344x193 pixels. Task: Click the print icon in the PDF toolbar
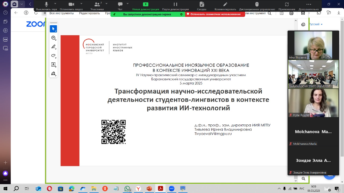pos(291,13)
